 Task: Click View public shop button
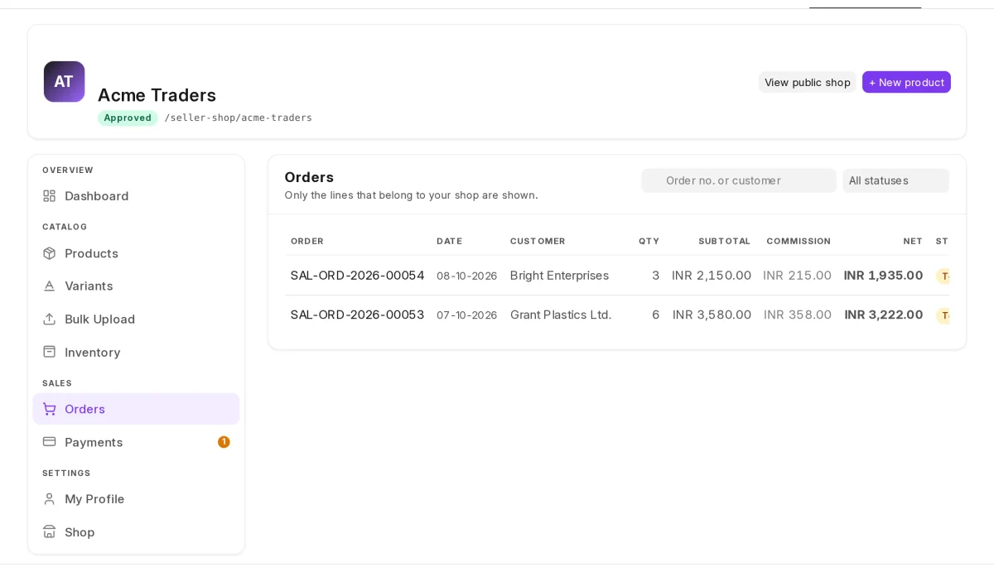pyautogui.click(x=808, y=82)
